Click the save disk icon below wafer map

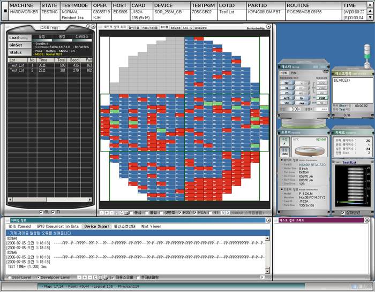point(117,213)
